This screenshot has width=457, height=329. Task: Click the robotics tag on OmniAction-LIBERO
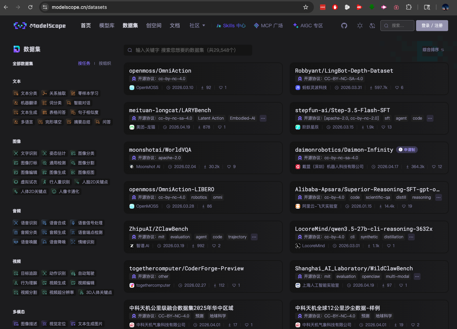[x=199, y=197]
